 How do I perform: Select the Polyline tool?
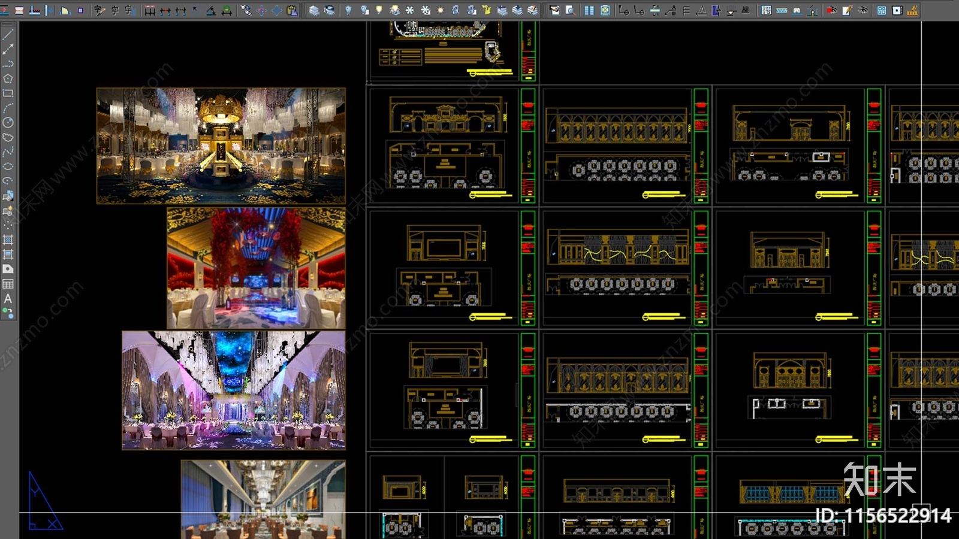8,64
